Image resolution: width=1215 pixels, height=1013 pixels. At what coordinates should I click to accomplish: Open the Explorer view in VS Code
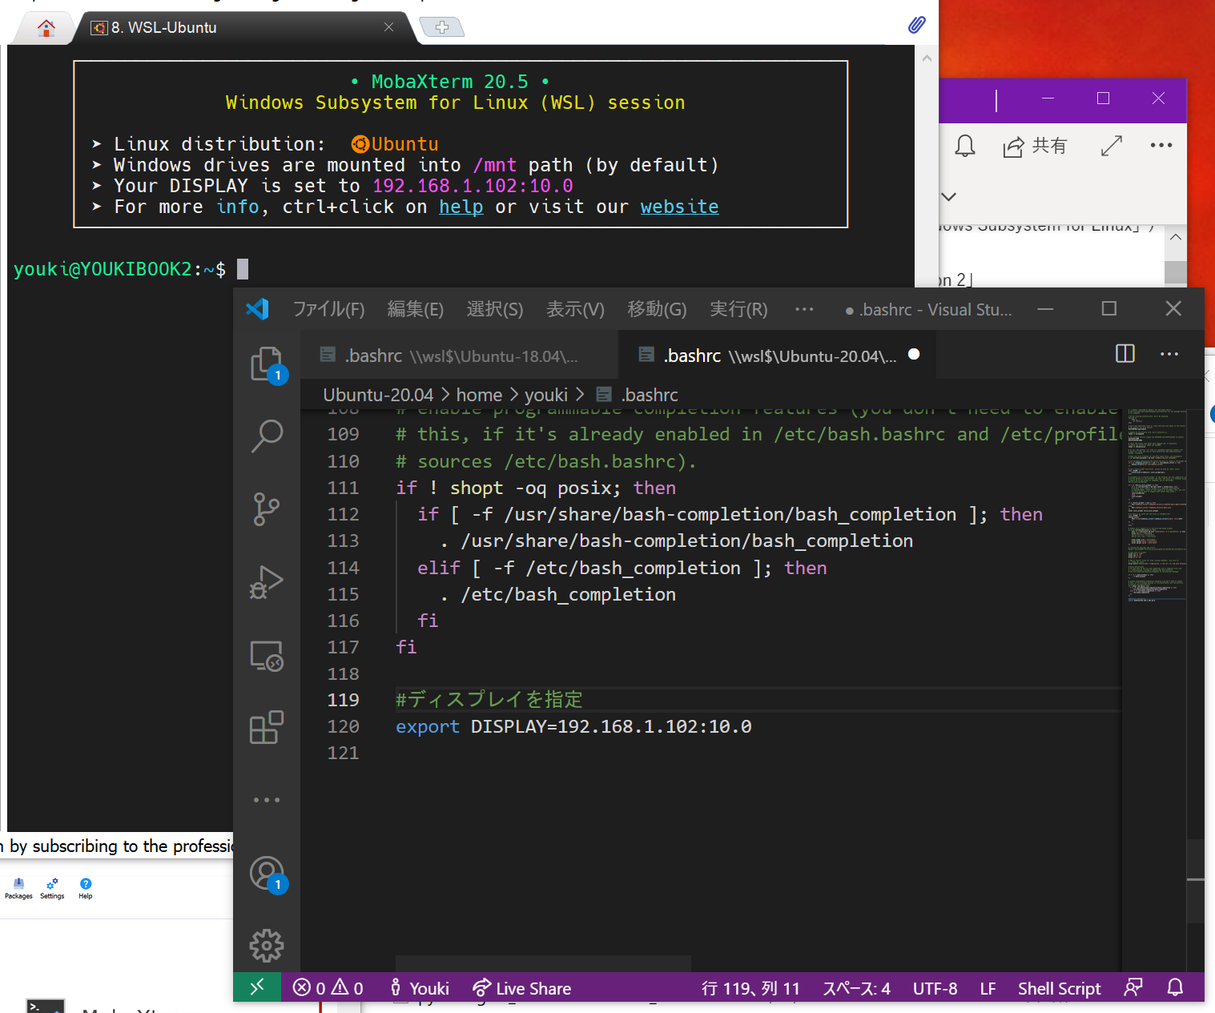point(267,364)
